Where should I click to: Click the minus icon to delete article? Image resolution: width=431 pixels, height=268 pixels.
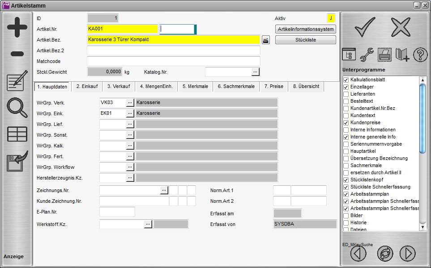click(x=17, y=54)
